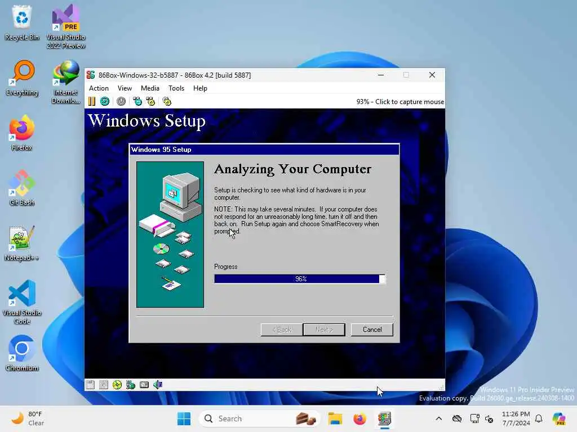577x432 pixels.
Task: Click the muted volume tray icon
Action: [x=489, y=418]
